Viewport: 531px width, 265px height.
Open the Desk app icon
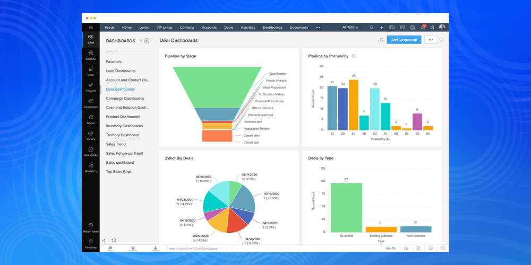91,71
